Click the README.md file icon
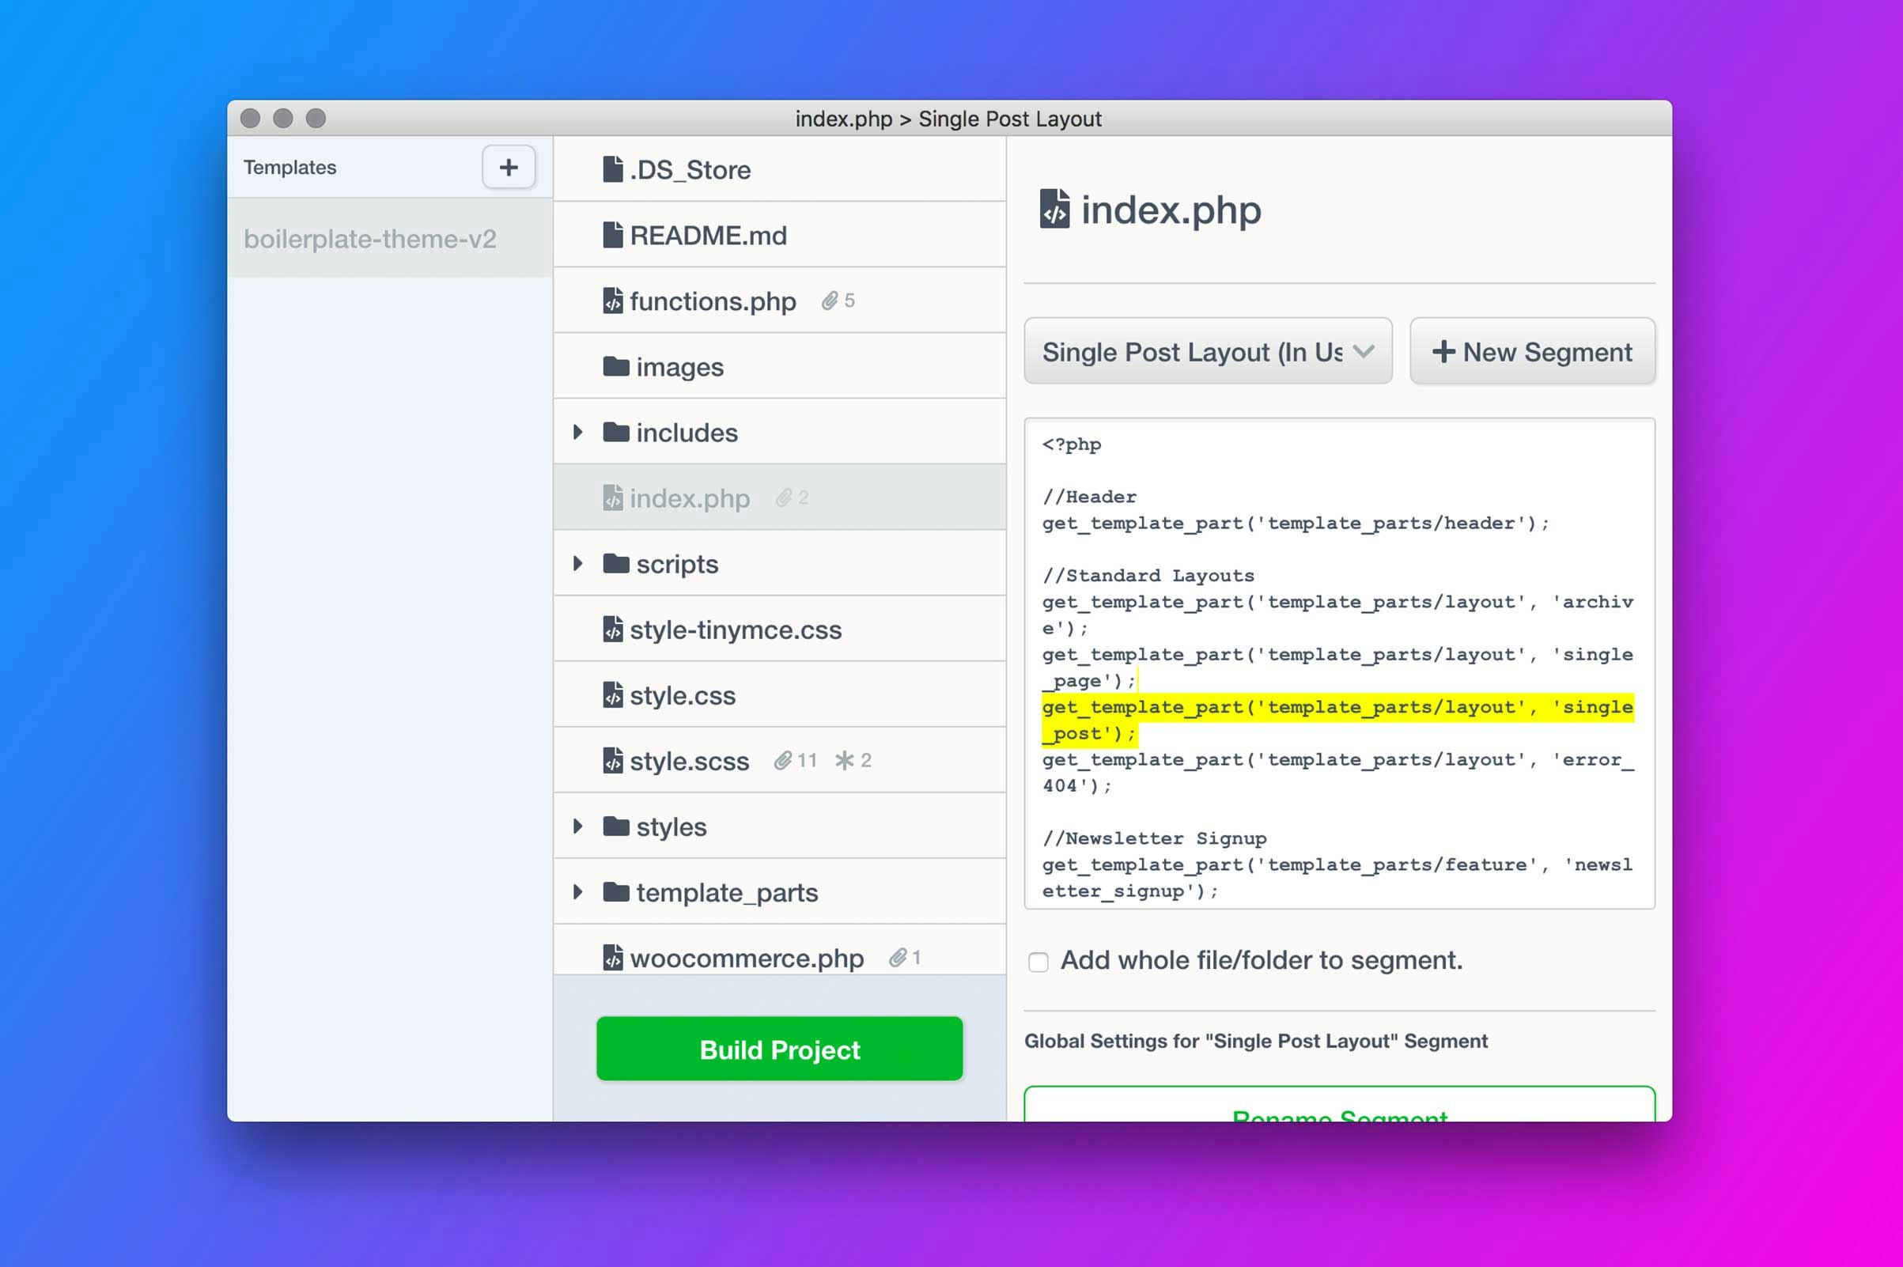The image size is (1903, 1267). point(612,235)
